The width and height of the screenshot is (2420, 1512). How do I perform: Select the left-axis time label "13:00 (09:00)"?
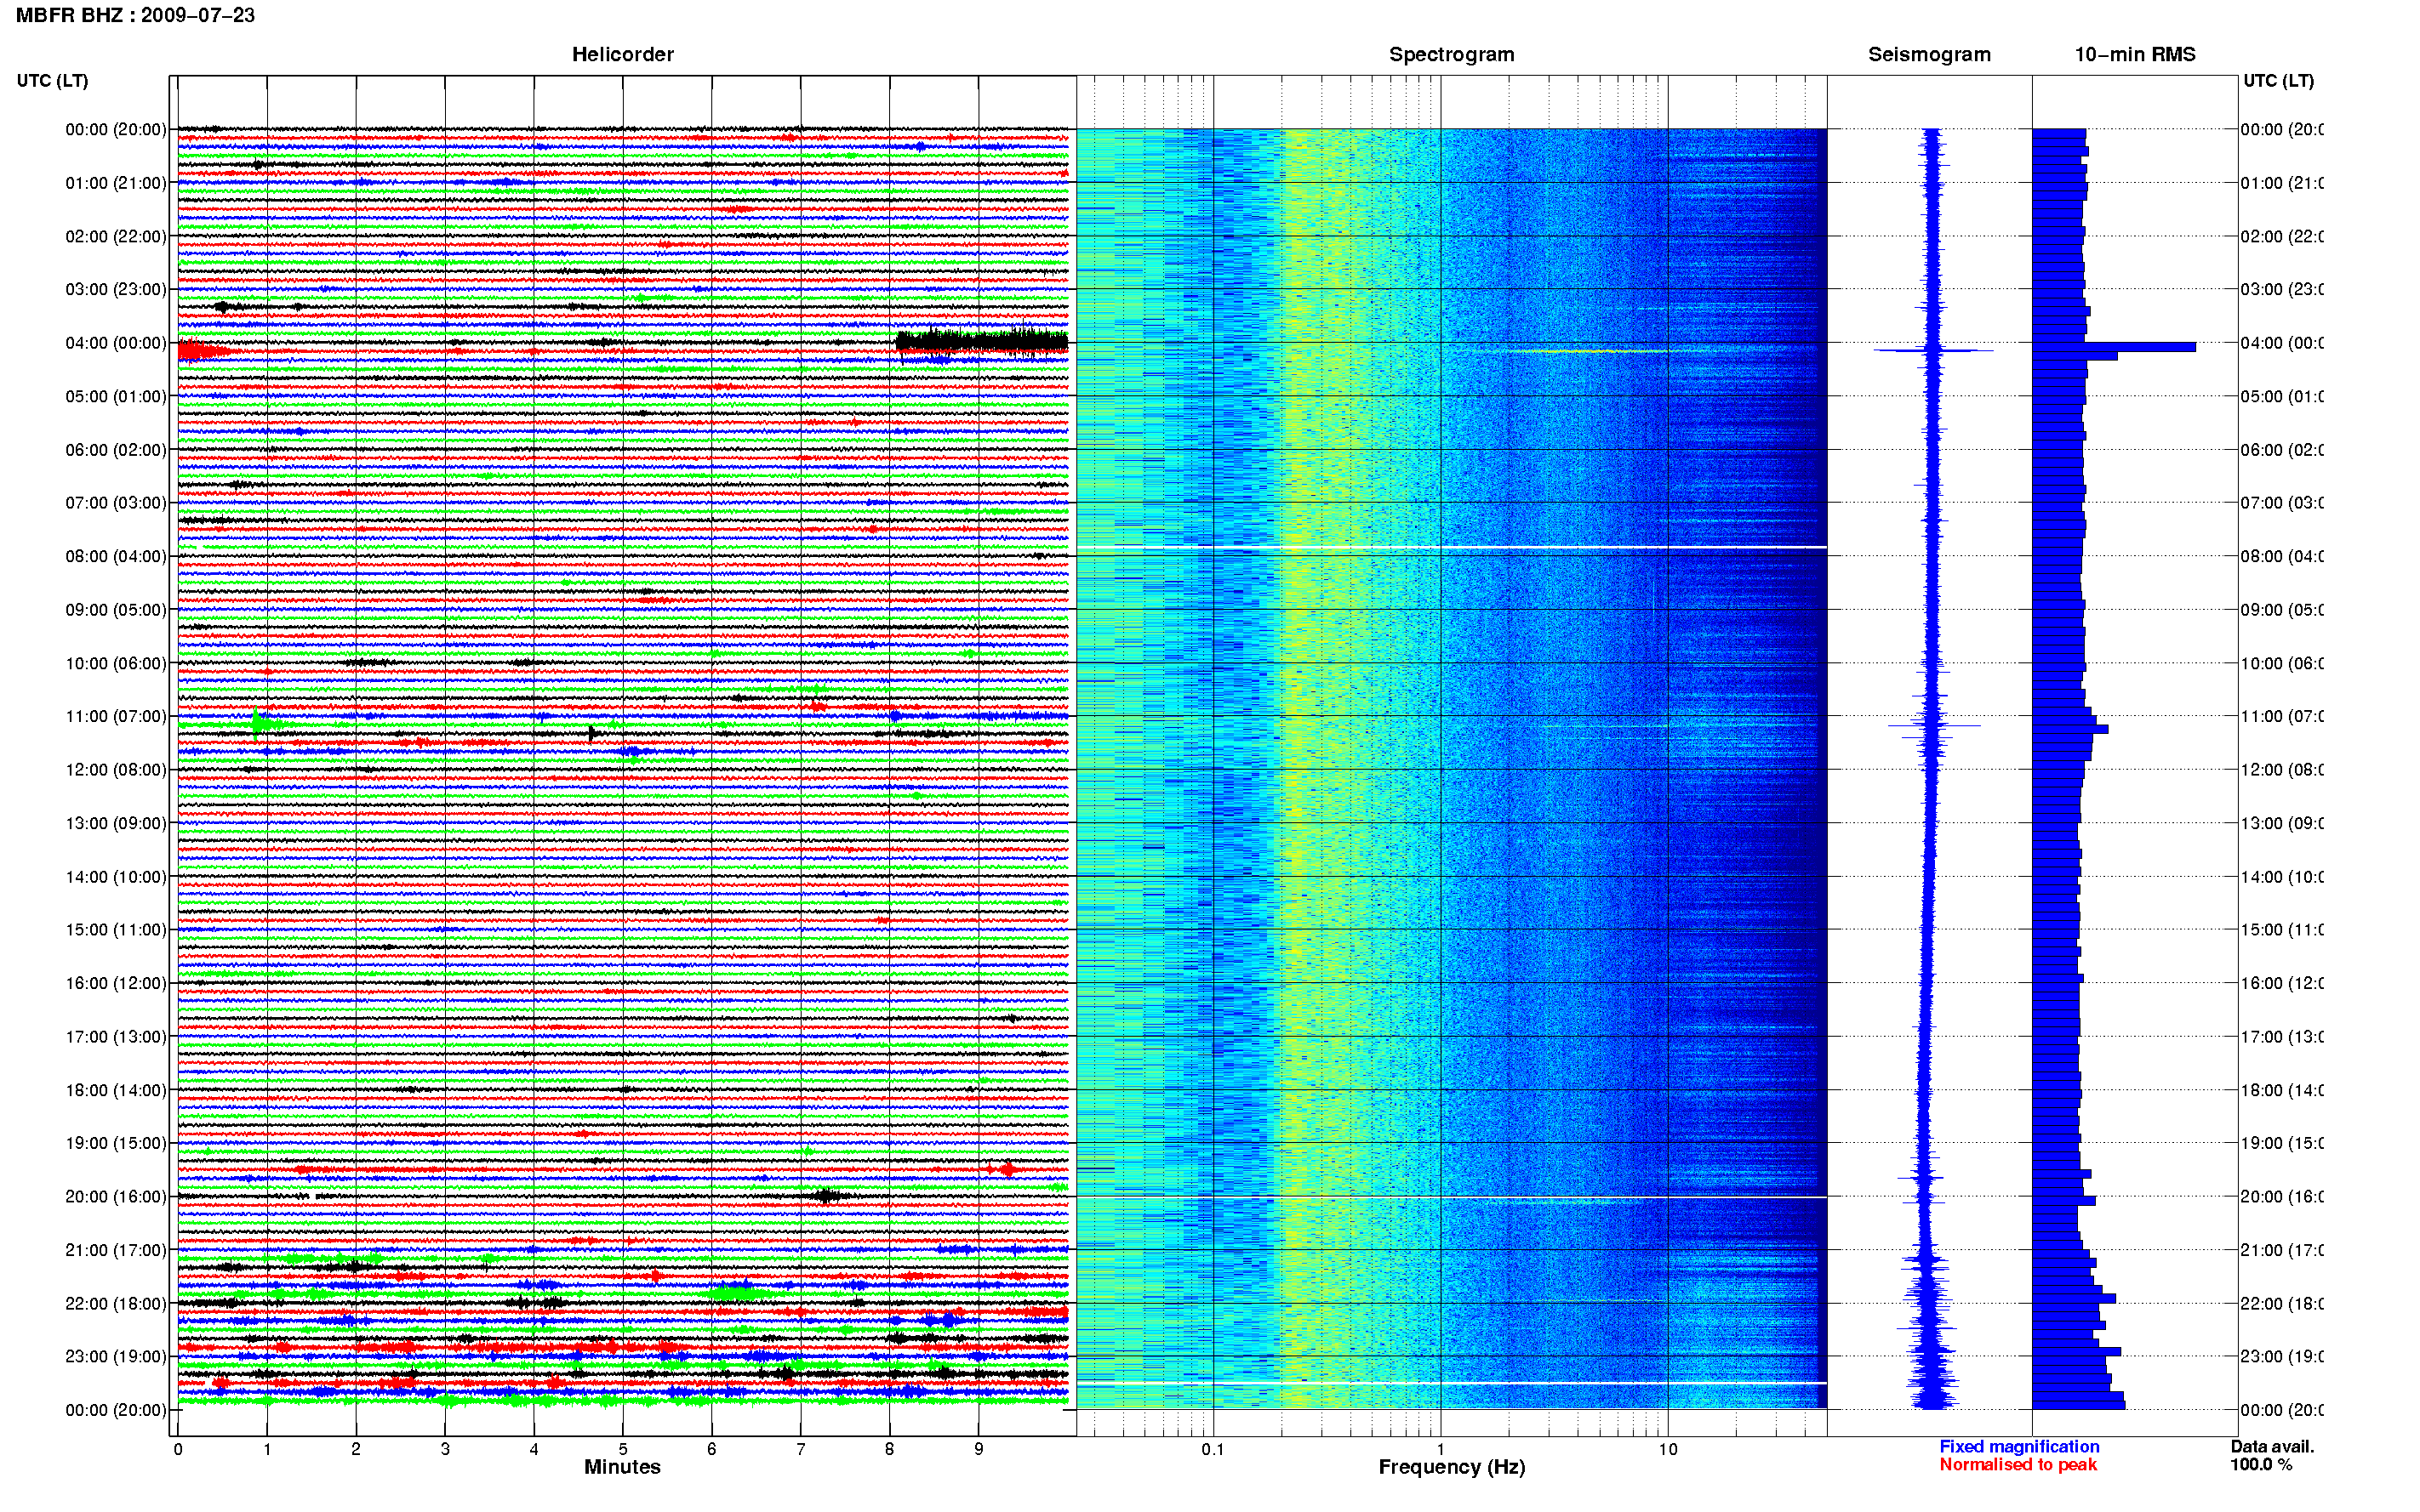click(116, 823)
